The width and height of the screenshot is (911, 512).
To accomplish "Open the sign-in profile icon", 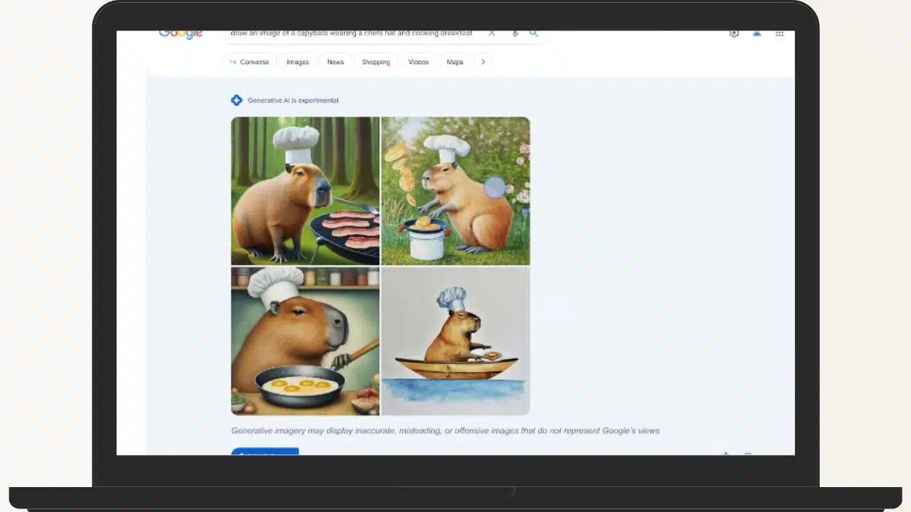I will [757, 33].
